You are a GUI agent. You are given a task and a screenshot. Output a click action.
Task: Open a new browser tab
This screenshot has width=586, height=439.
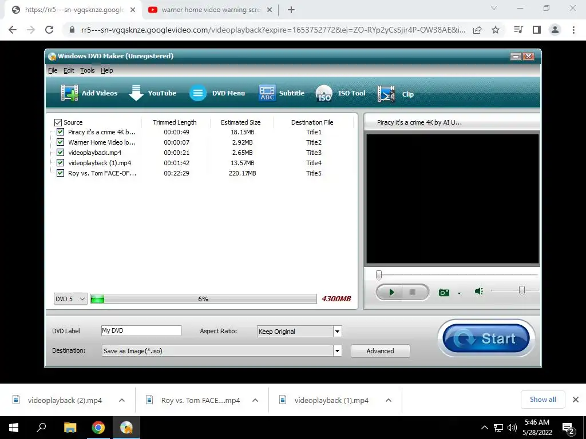[x=291, y=10]
